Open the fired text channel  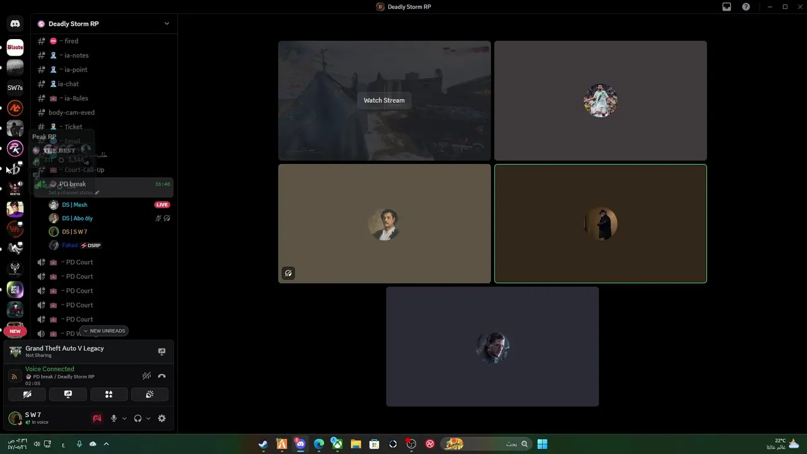104,41
